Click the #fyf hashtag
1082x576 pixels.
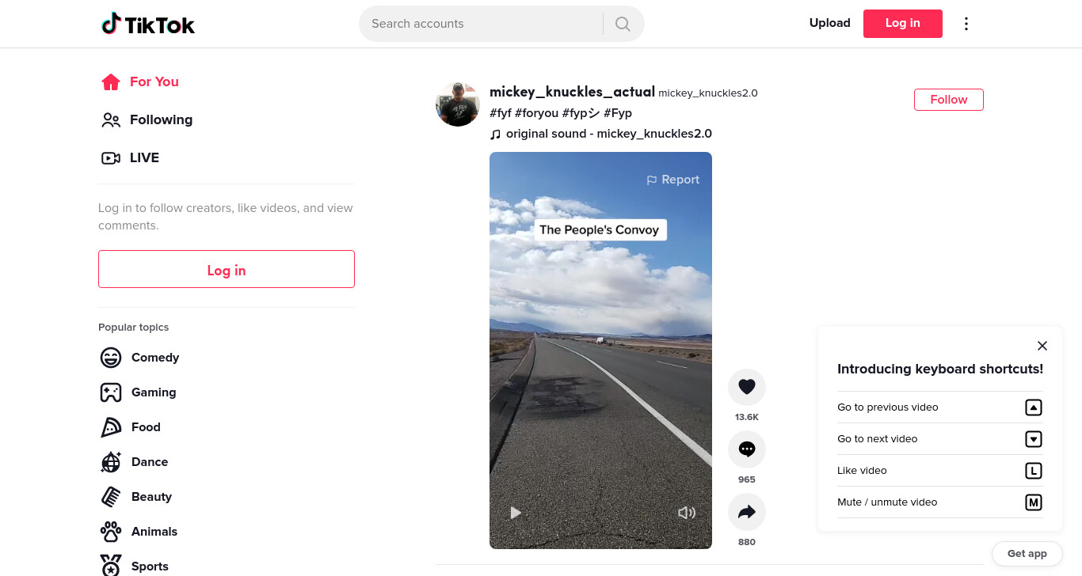[500, 113]
